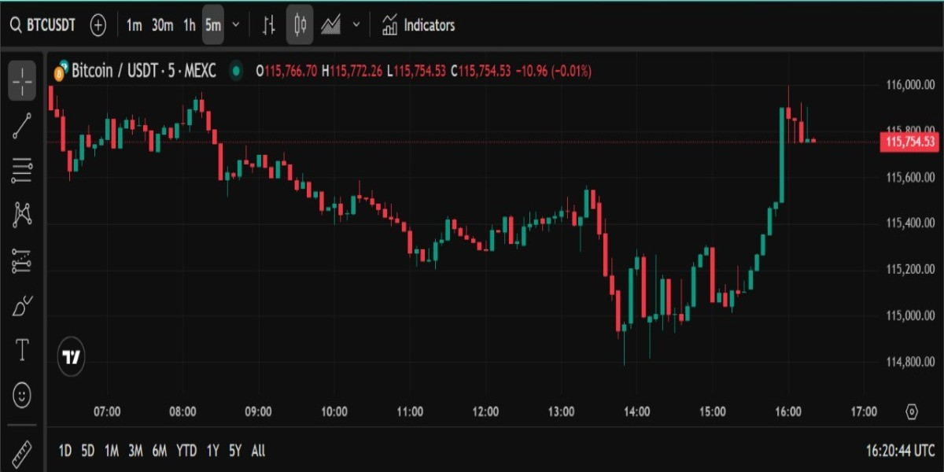This screenshot has width=944, height=472.
Task: Open the Fibonacci retracement tool
Action: click(x=22, y=170)
